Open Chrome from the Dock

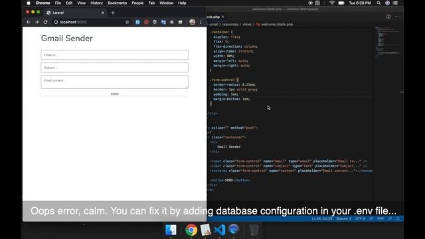191,230
